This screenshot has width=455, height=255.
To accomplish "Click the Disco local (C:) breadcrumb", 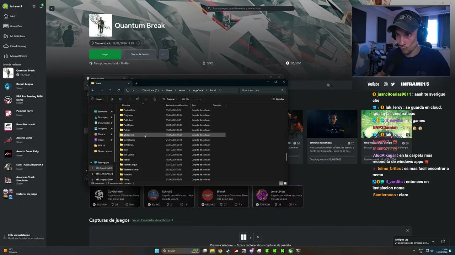I will (150, 90).
